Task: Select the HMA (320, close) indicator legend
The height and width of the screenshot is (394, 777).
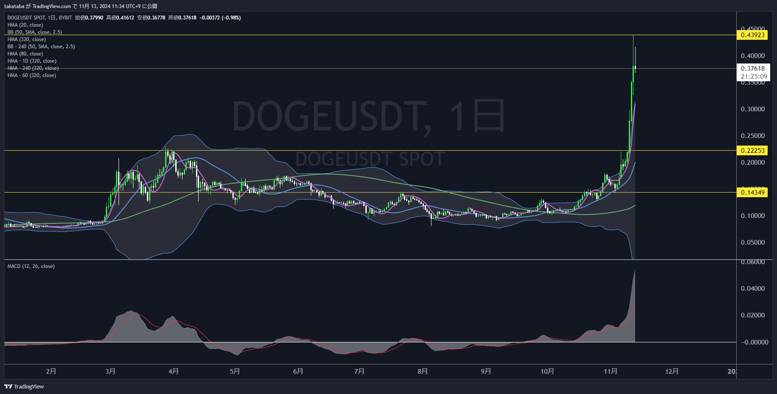Action: [27, 39]
